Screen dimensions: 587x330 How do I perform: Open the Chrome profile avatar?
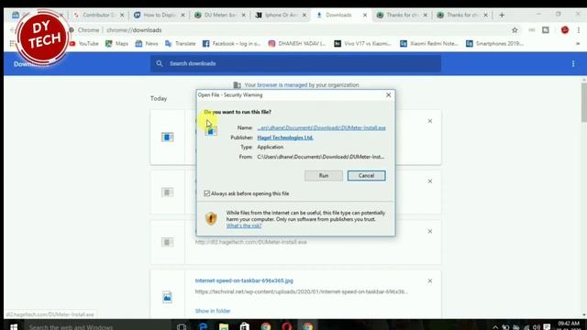(x=565, y=30)
